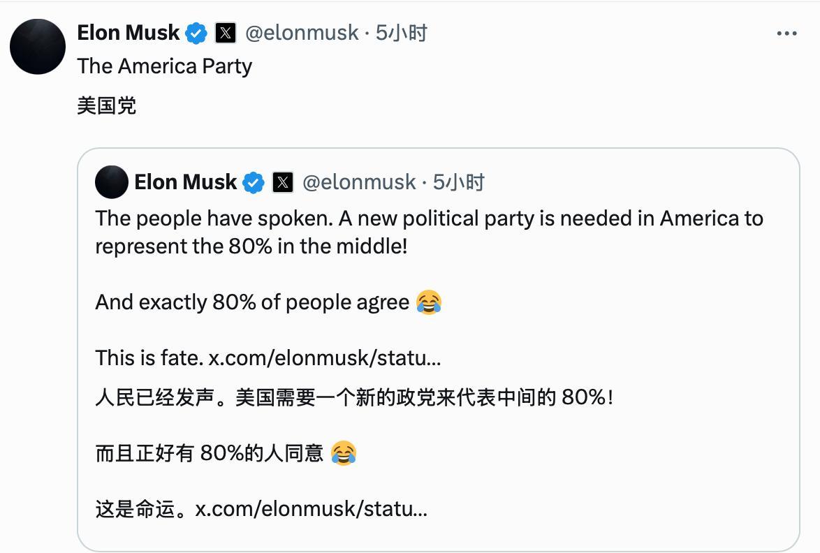Click the laughing emoji after 的人同意

344,452
